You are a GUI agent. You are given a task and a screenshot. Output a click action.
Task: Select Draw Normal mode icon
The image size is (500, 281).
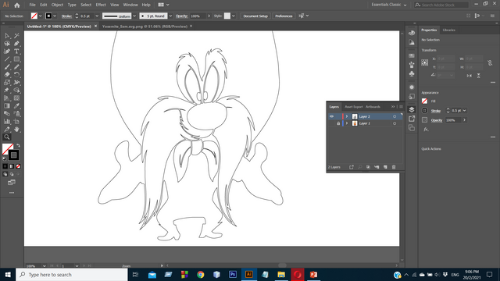pos(5,174)
